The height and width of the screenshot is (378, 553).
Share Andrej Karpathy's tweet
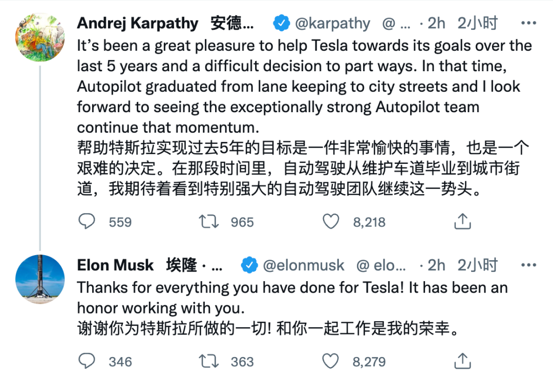pyautogui.click(x=462, y=222)
